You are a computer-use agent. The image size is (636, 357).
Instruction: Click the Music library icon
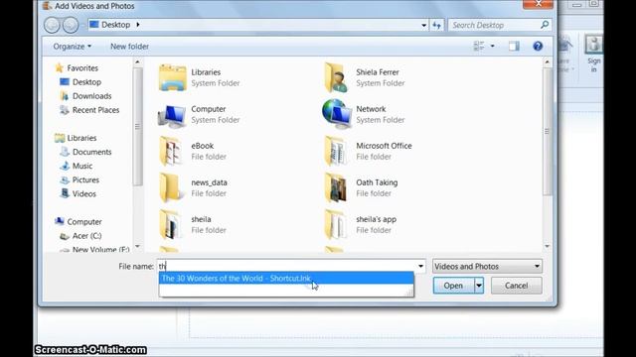point(65,166)
